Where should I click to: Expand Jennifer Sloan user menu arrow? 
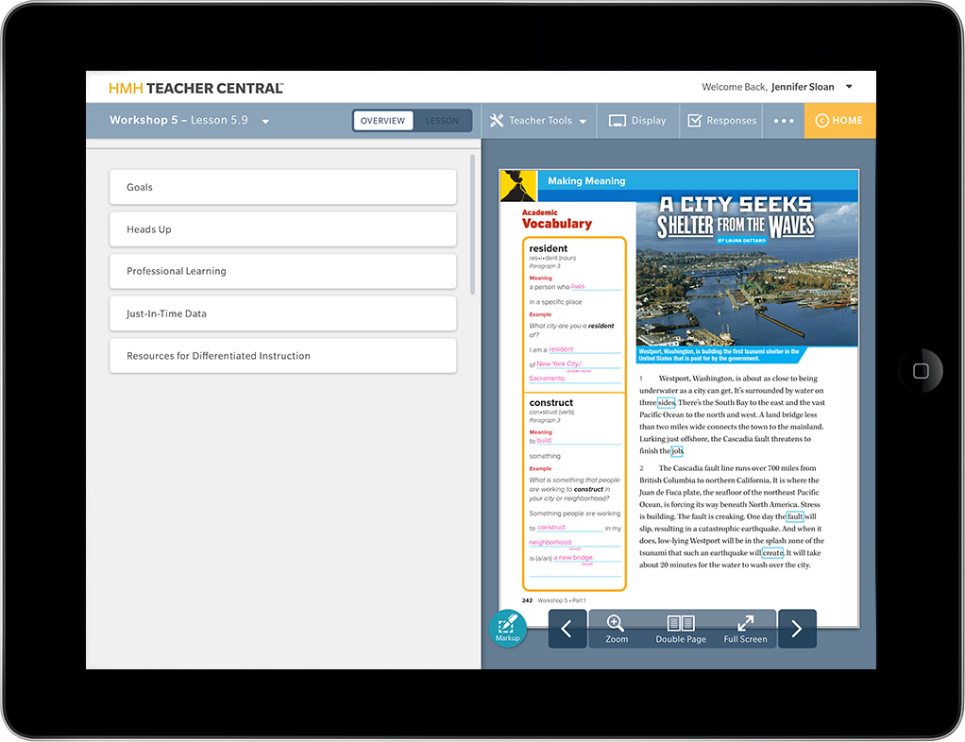pyautogui.click(x=849, y=87)
